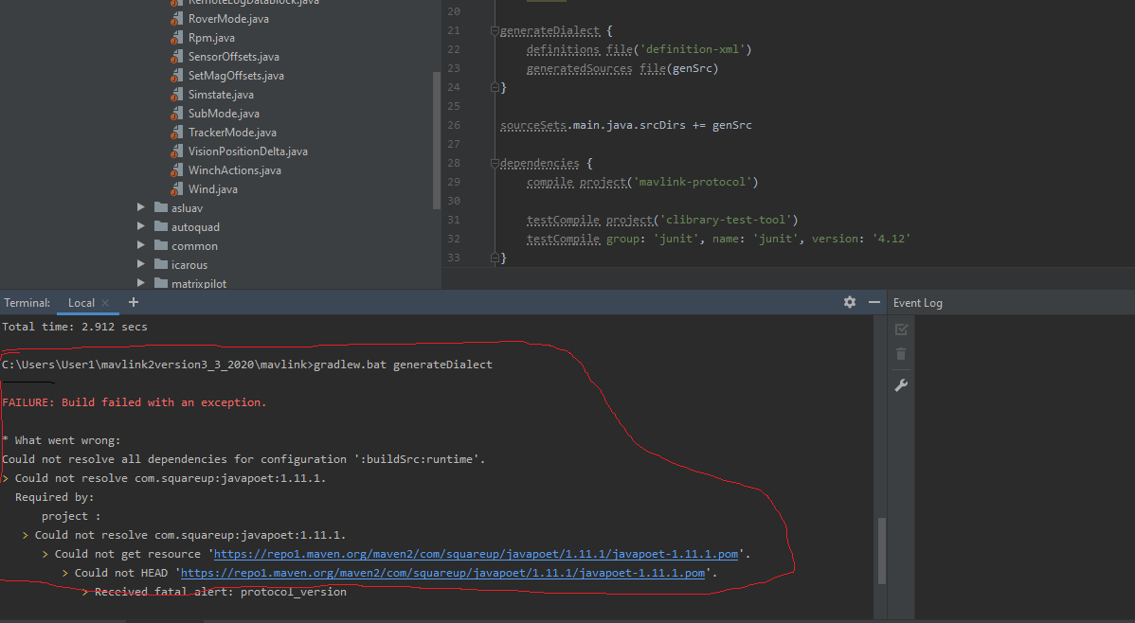Open Event Log settings via wrench icon
The image size is (1135, 623).
pos(900,384)
